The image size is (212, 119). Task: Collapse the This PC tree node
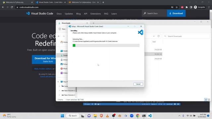[x=58, y=82]
